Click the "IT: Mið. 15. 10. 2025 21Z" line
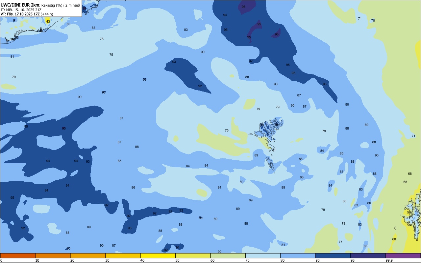 21,10
